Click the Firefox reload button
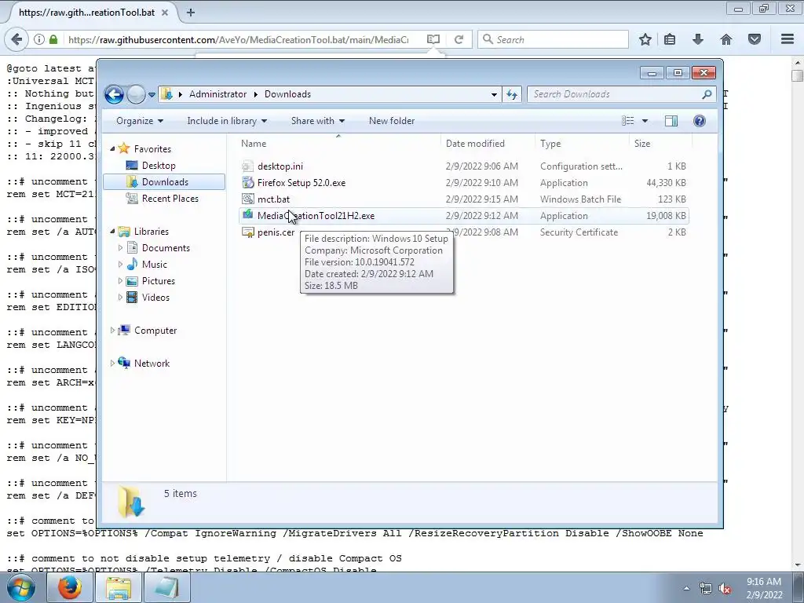The width and height of the screenshot is (804, 603). tap(459, 39)
